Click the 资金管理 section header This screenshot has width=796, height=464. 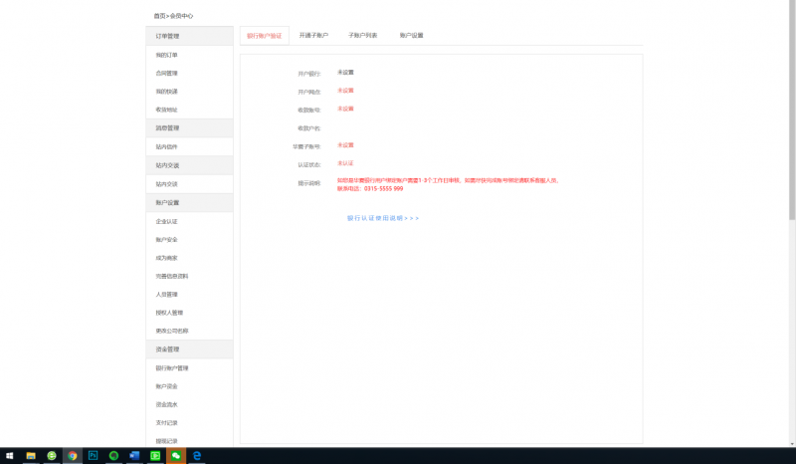tap(189, 349)
